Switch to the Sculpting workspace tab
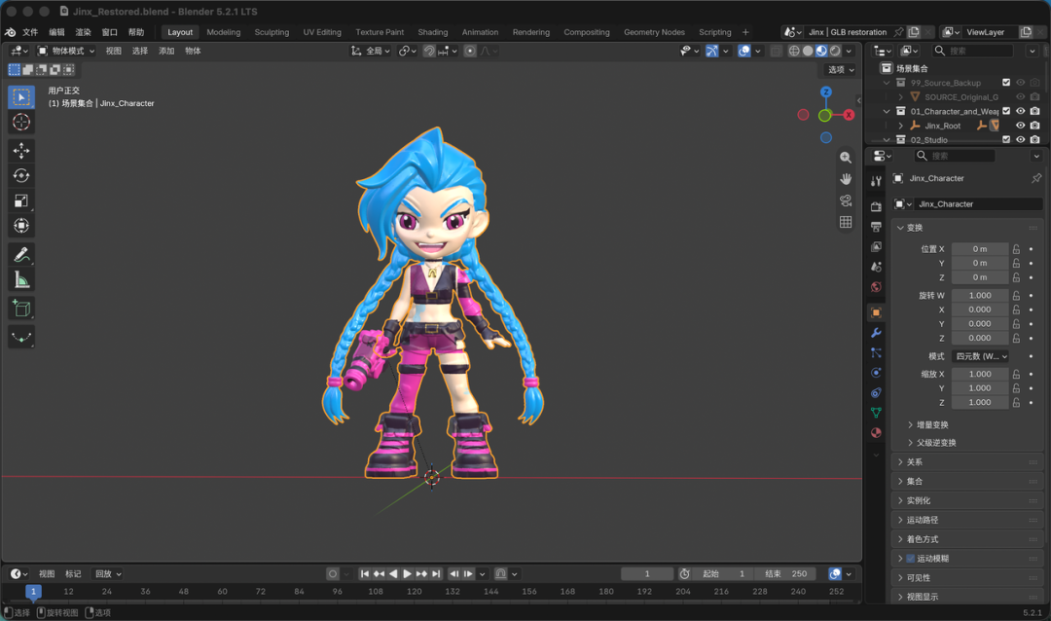The image size is (1051, 621). point(272,32)
